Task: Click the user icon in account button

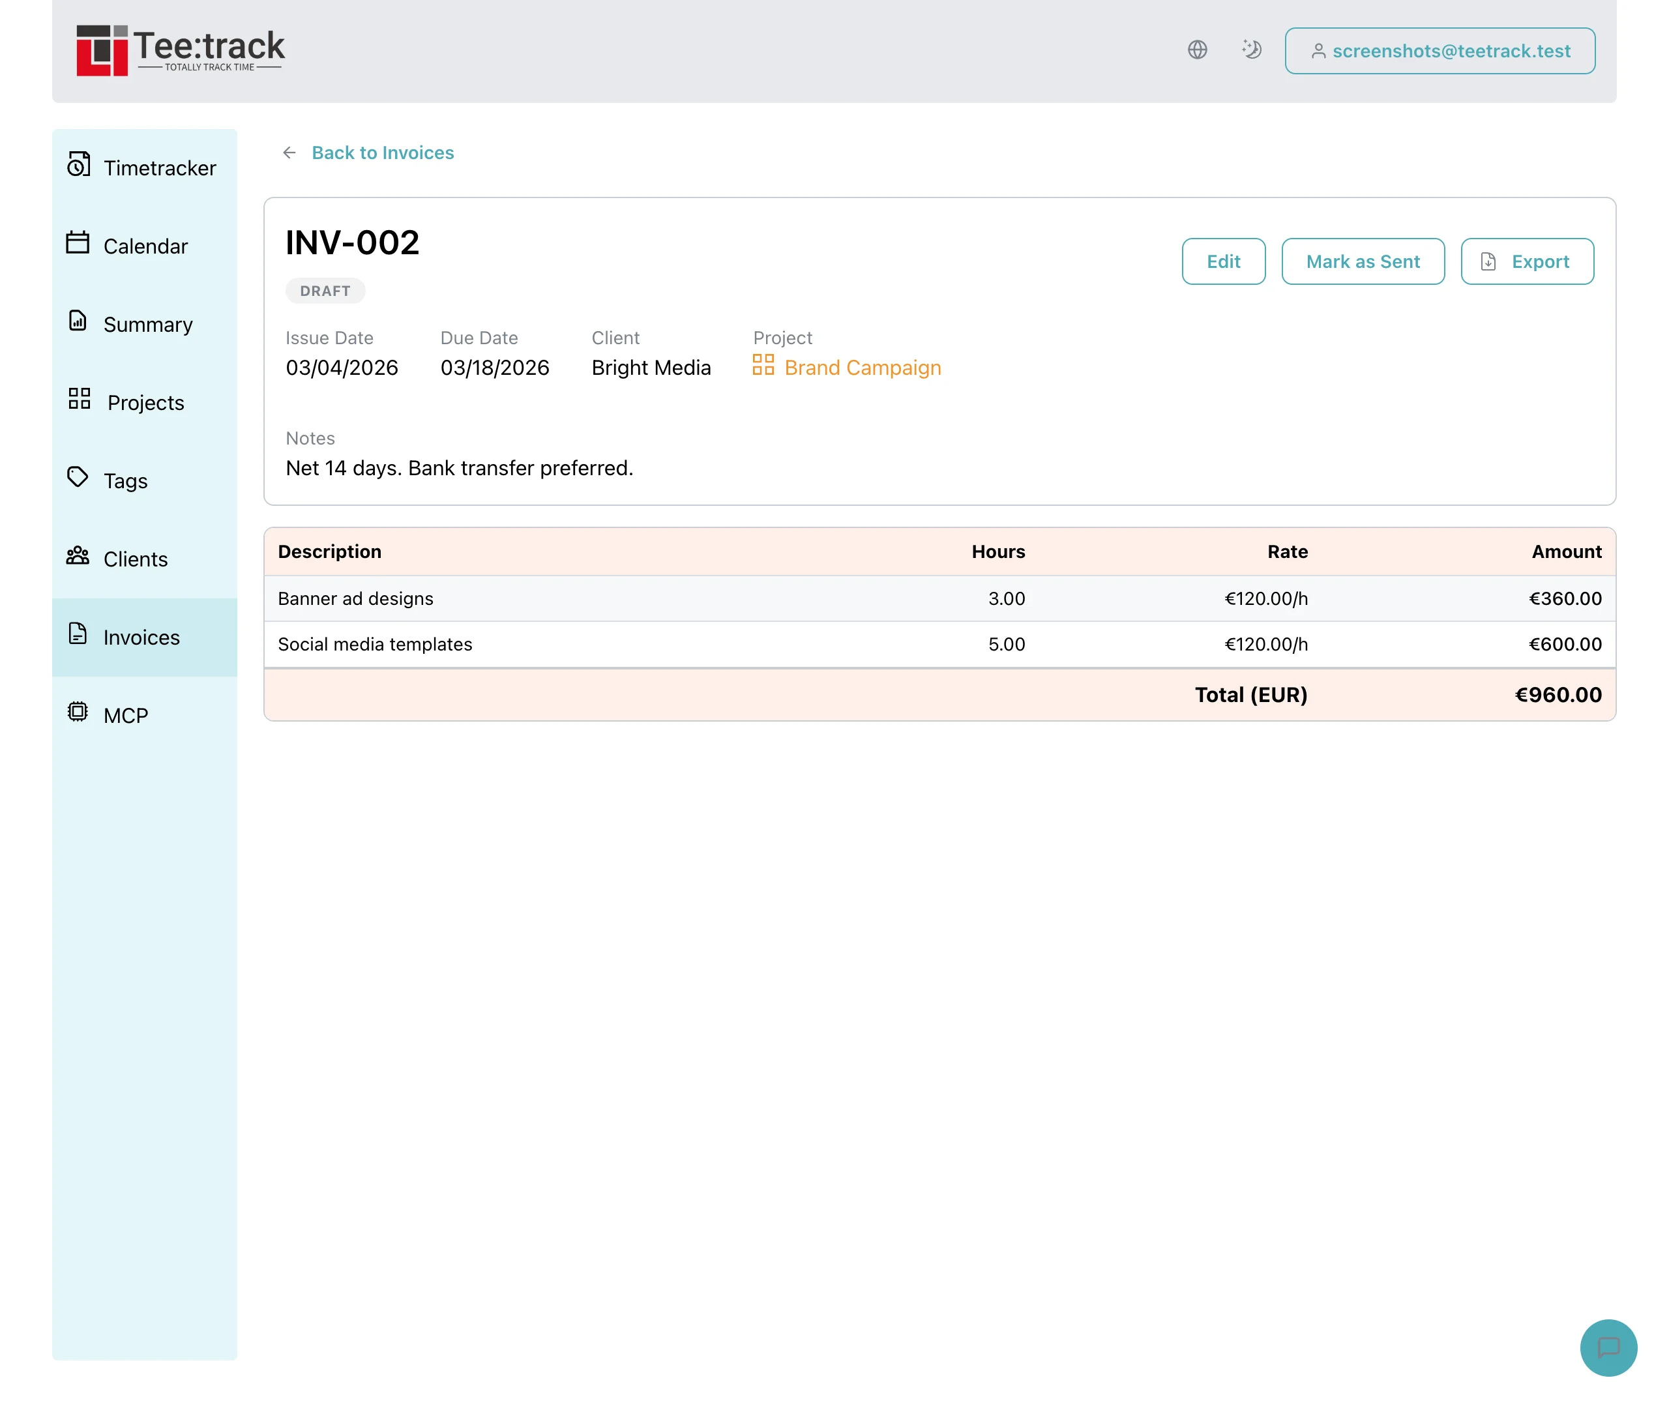Action: [x=1319, y=51]
